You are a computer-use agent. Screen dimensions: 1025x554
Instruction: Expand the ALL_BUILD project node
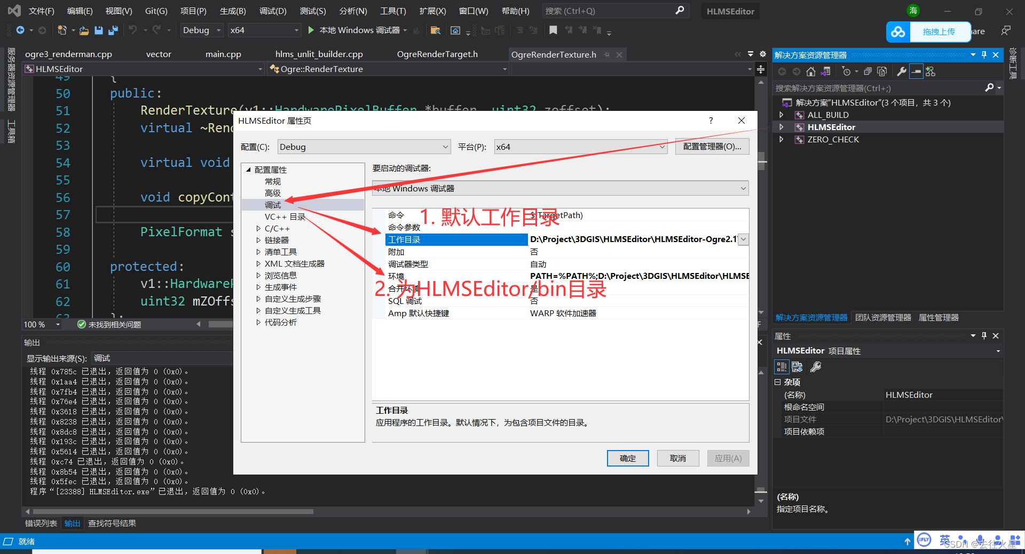coord(782,115)
